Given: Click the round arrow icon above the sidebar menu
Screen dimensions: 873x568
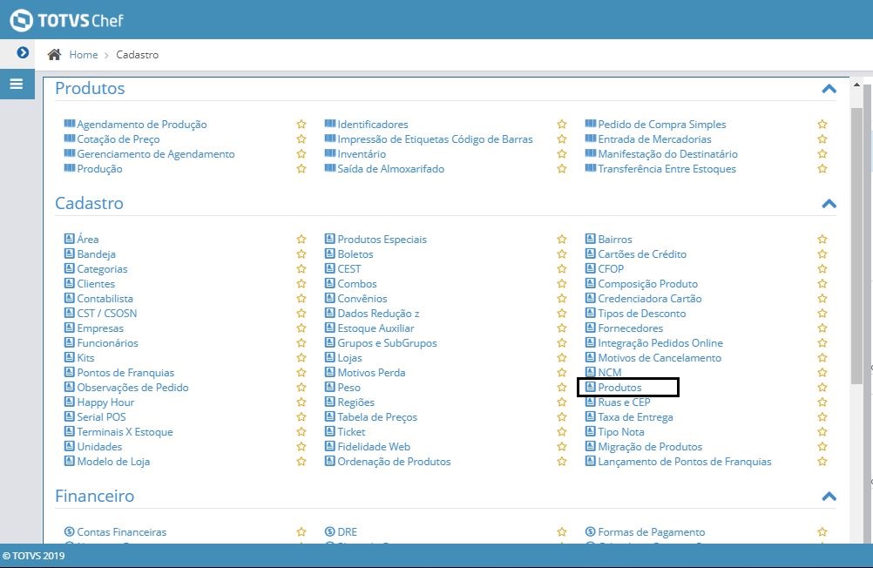Looking at the screenshot, I should coord(23,52).
